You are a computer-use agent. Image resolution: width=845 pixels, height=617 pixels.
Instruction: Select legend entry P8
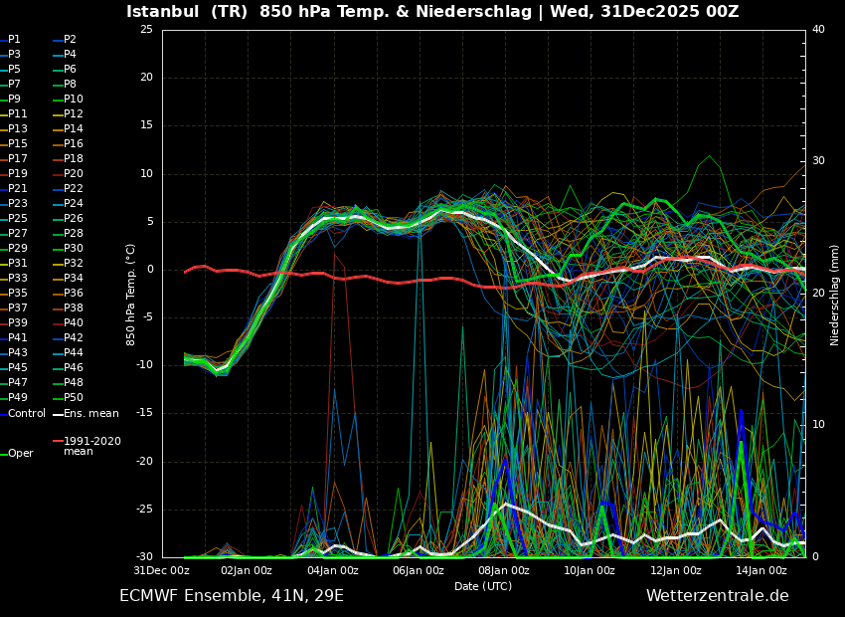pos(65,85)
